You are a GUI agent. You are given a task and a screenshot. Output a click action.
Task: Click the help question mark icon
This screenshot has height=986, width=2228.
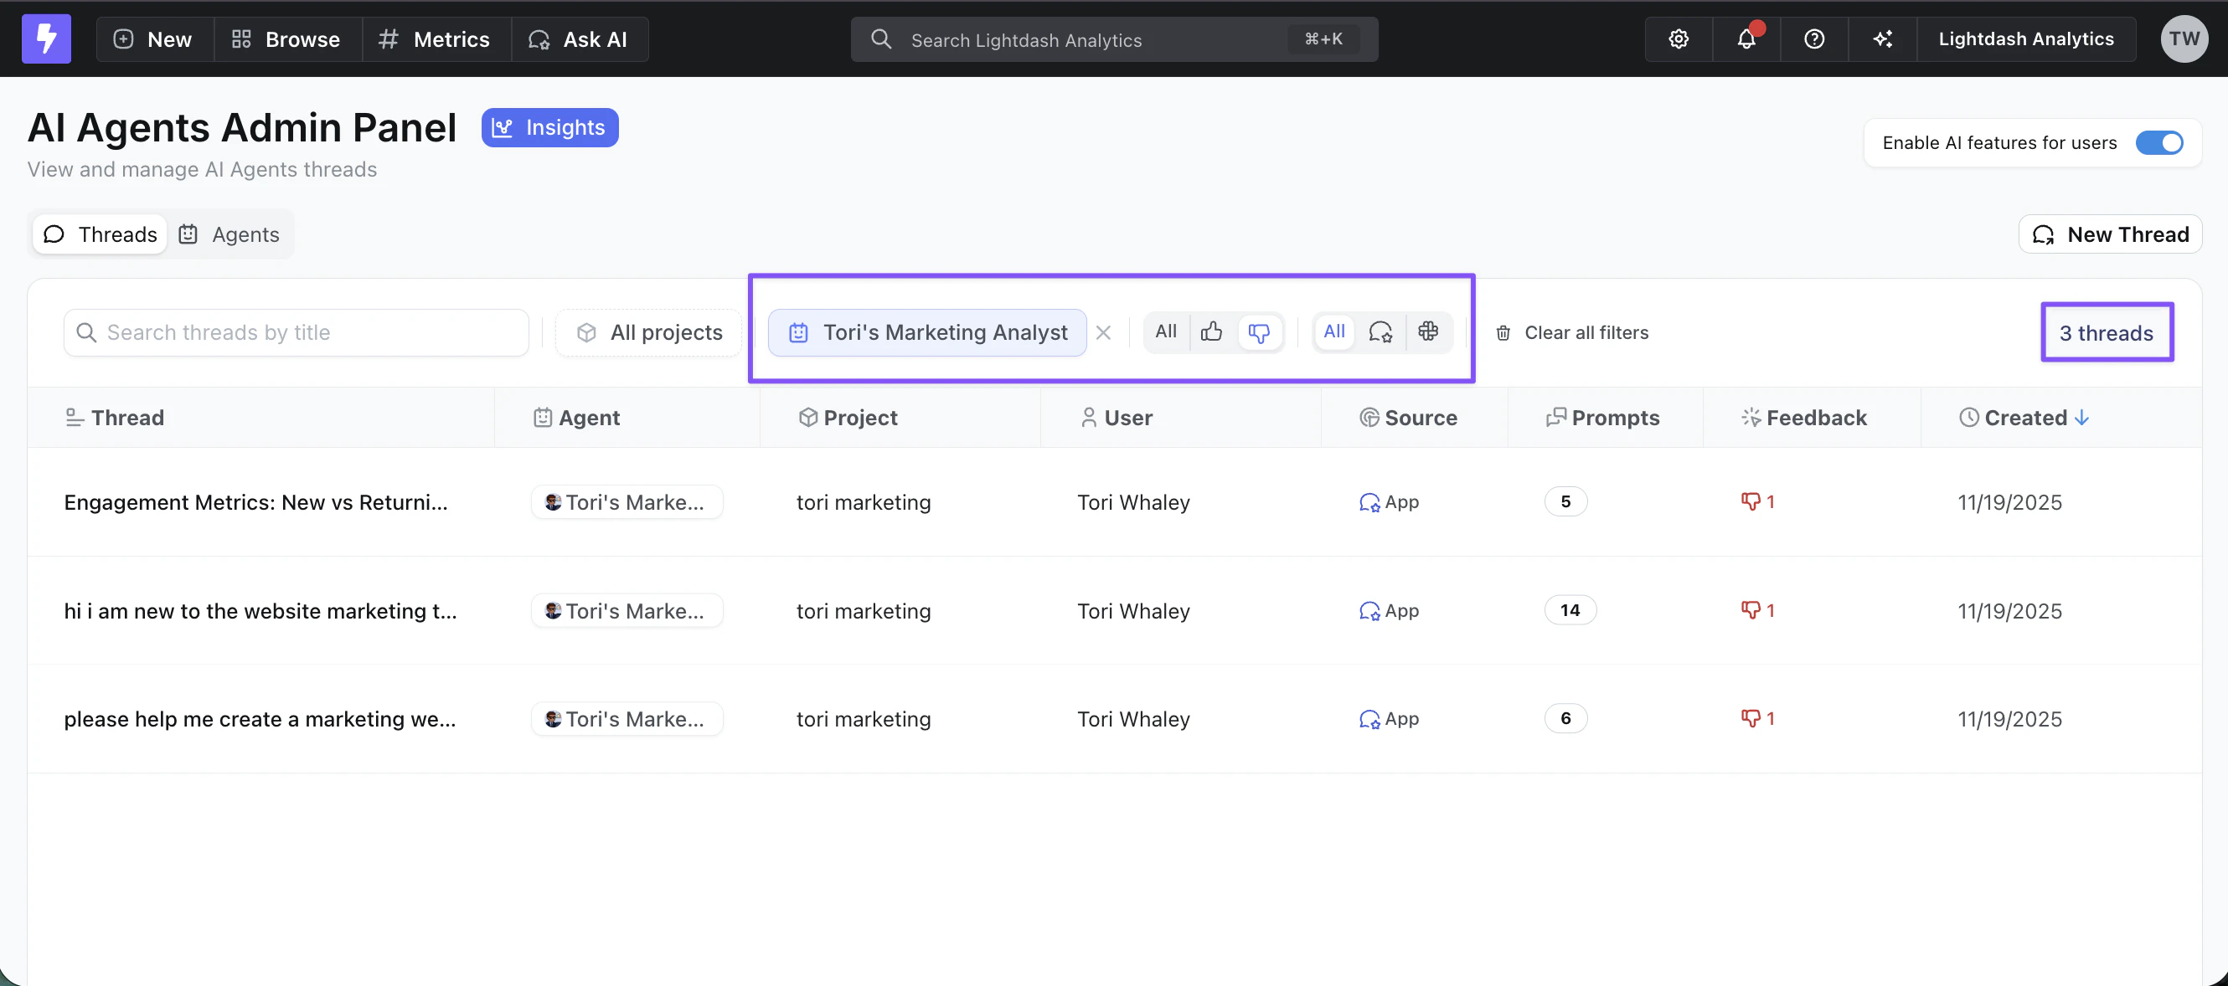click(1813, 39)
